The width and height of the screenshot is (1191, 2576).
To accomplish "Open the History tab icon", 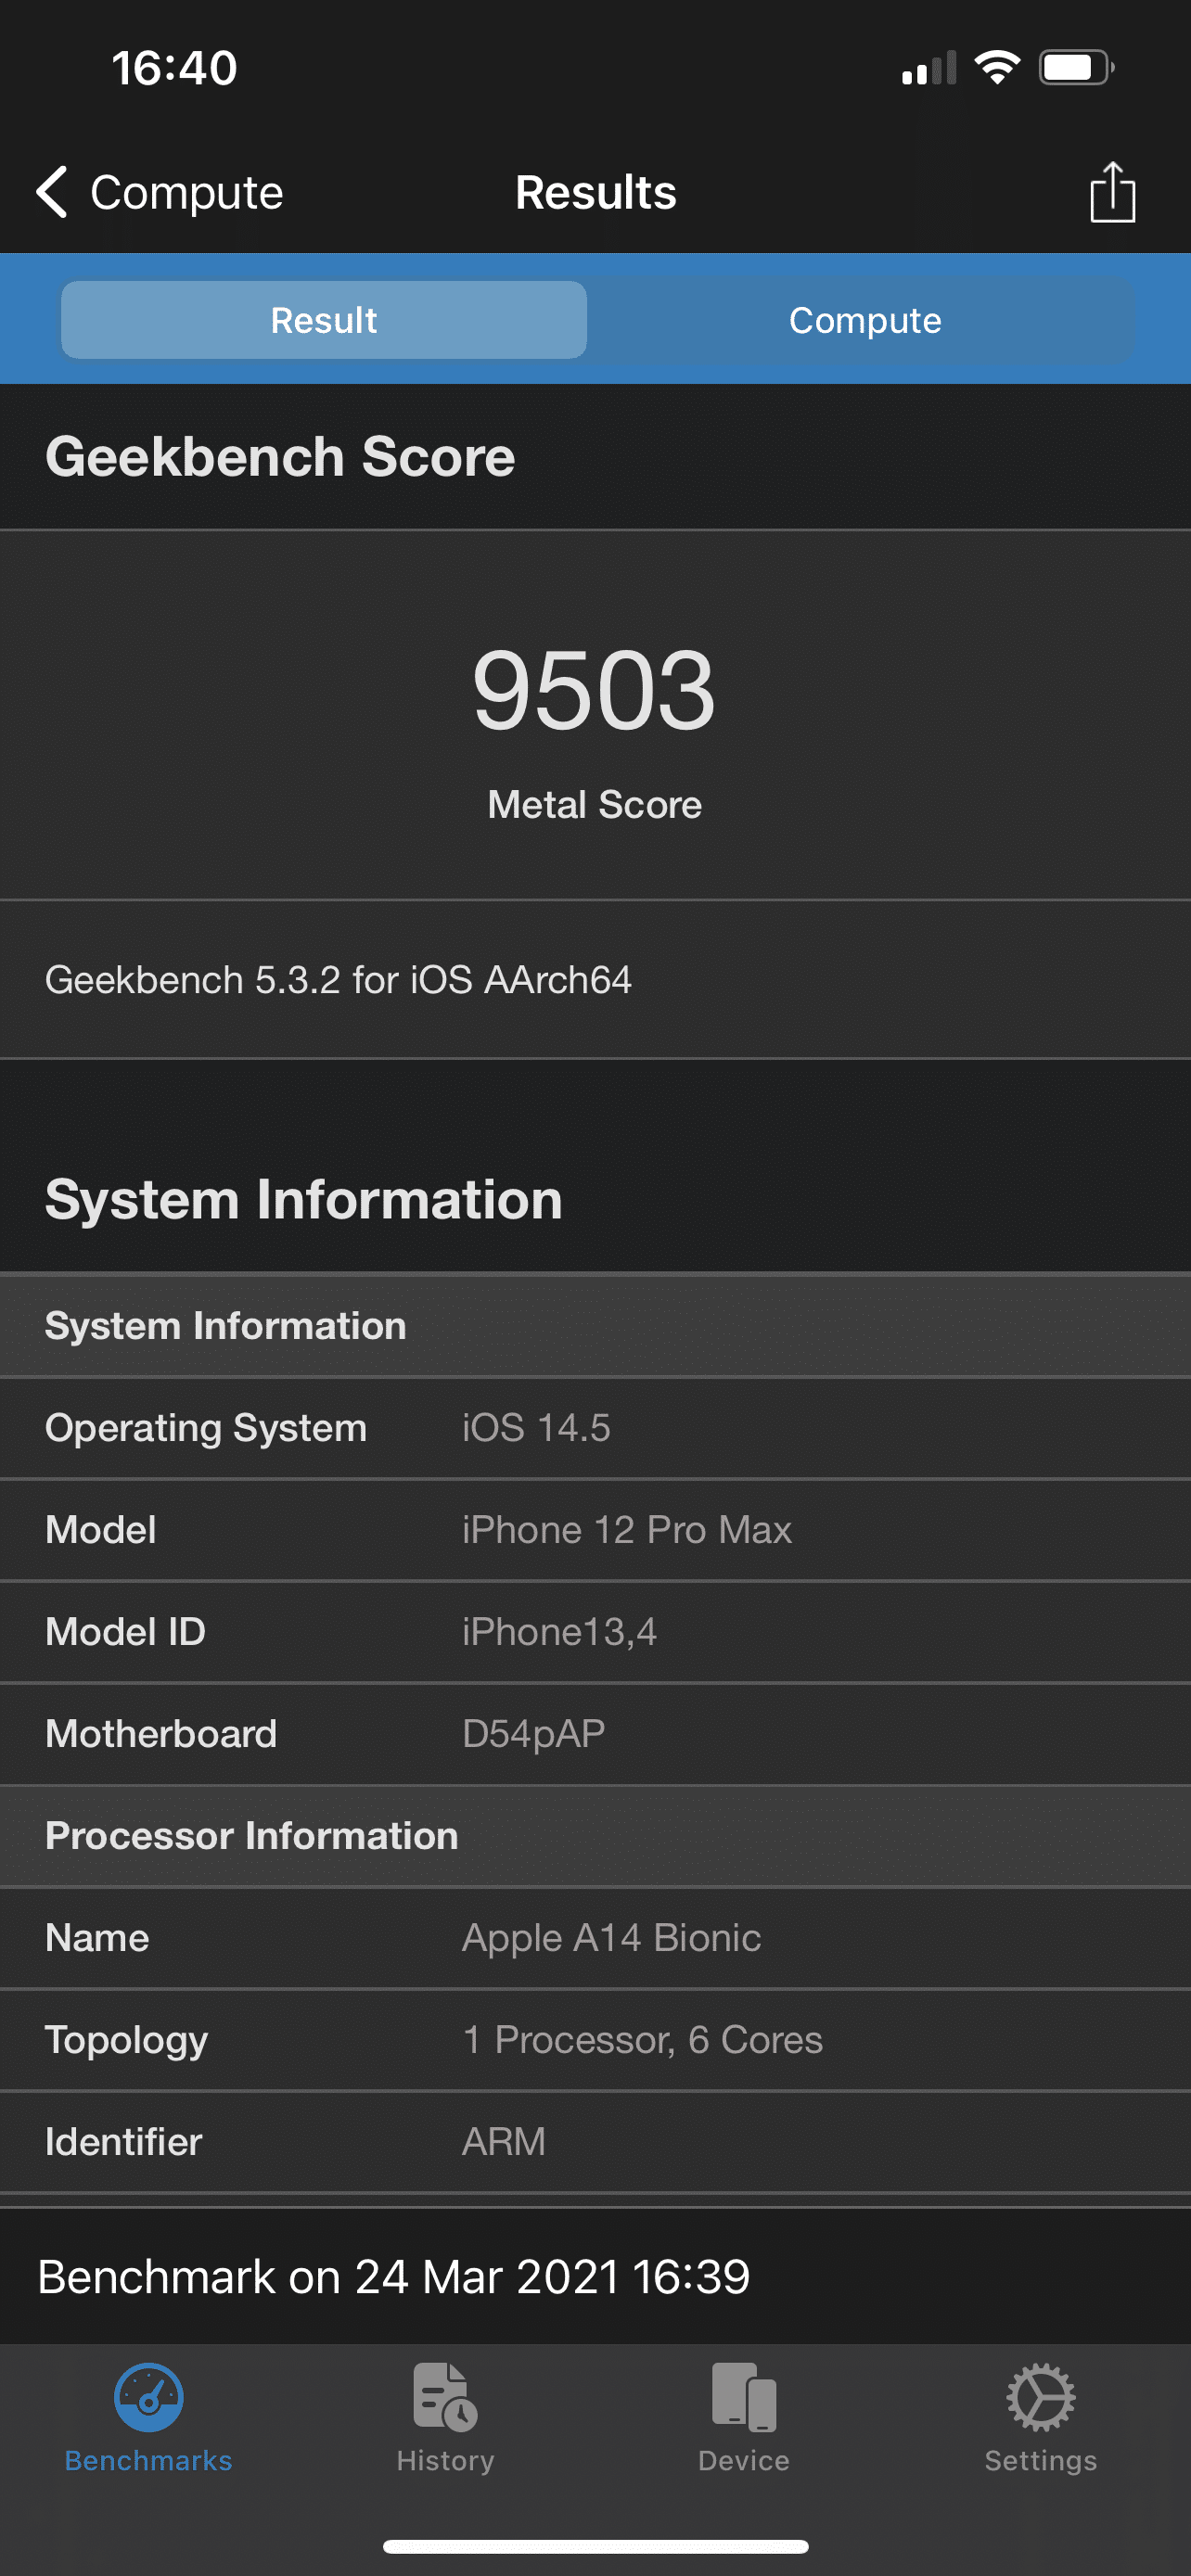I will 445,2418.
